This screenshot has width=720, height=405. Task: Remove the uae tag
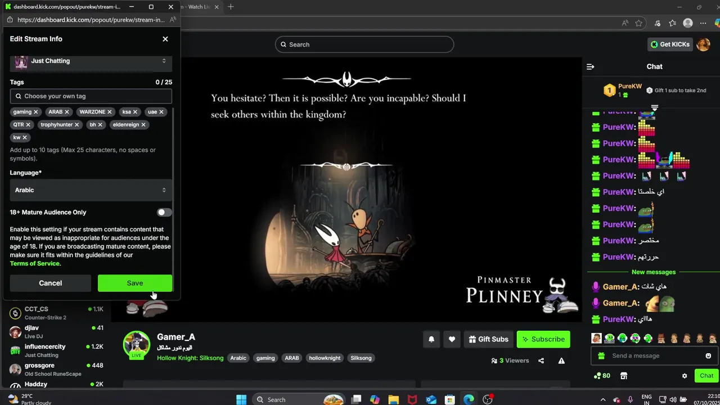click(161, 112)
